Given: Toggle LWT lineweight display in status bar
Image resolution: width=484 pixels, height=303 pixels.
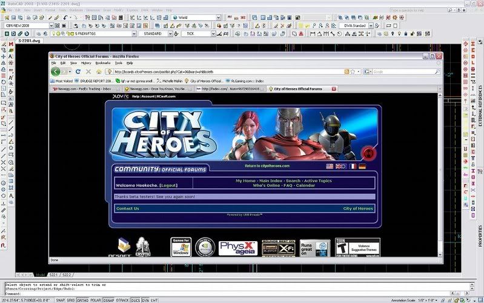Looking at the screenshot, I should click(x=154, y=300).
